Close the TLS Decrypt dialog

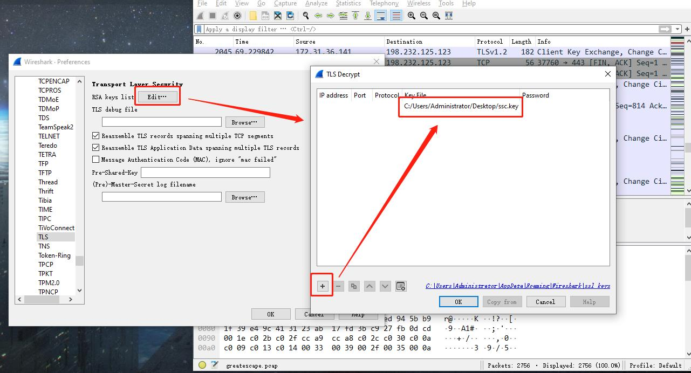tap(607, 74)
